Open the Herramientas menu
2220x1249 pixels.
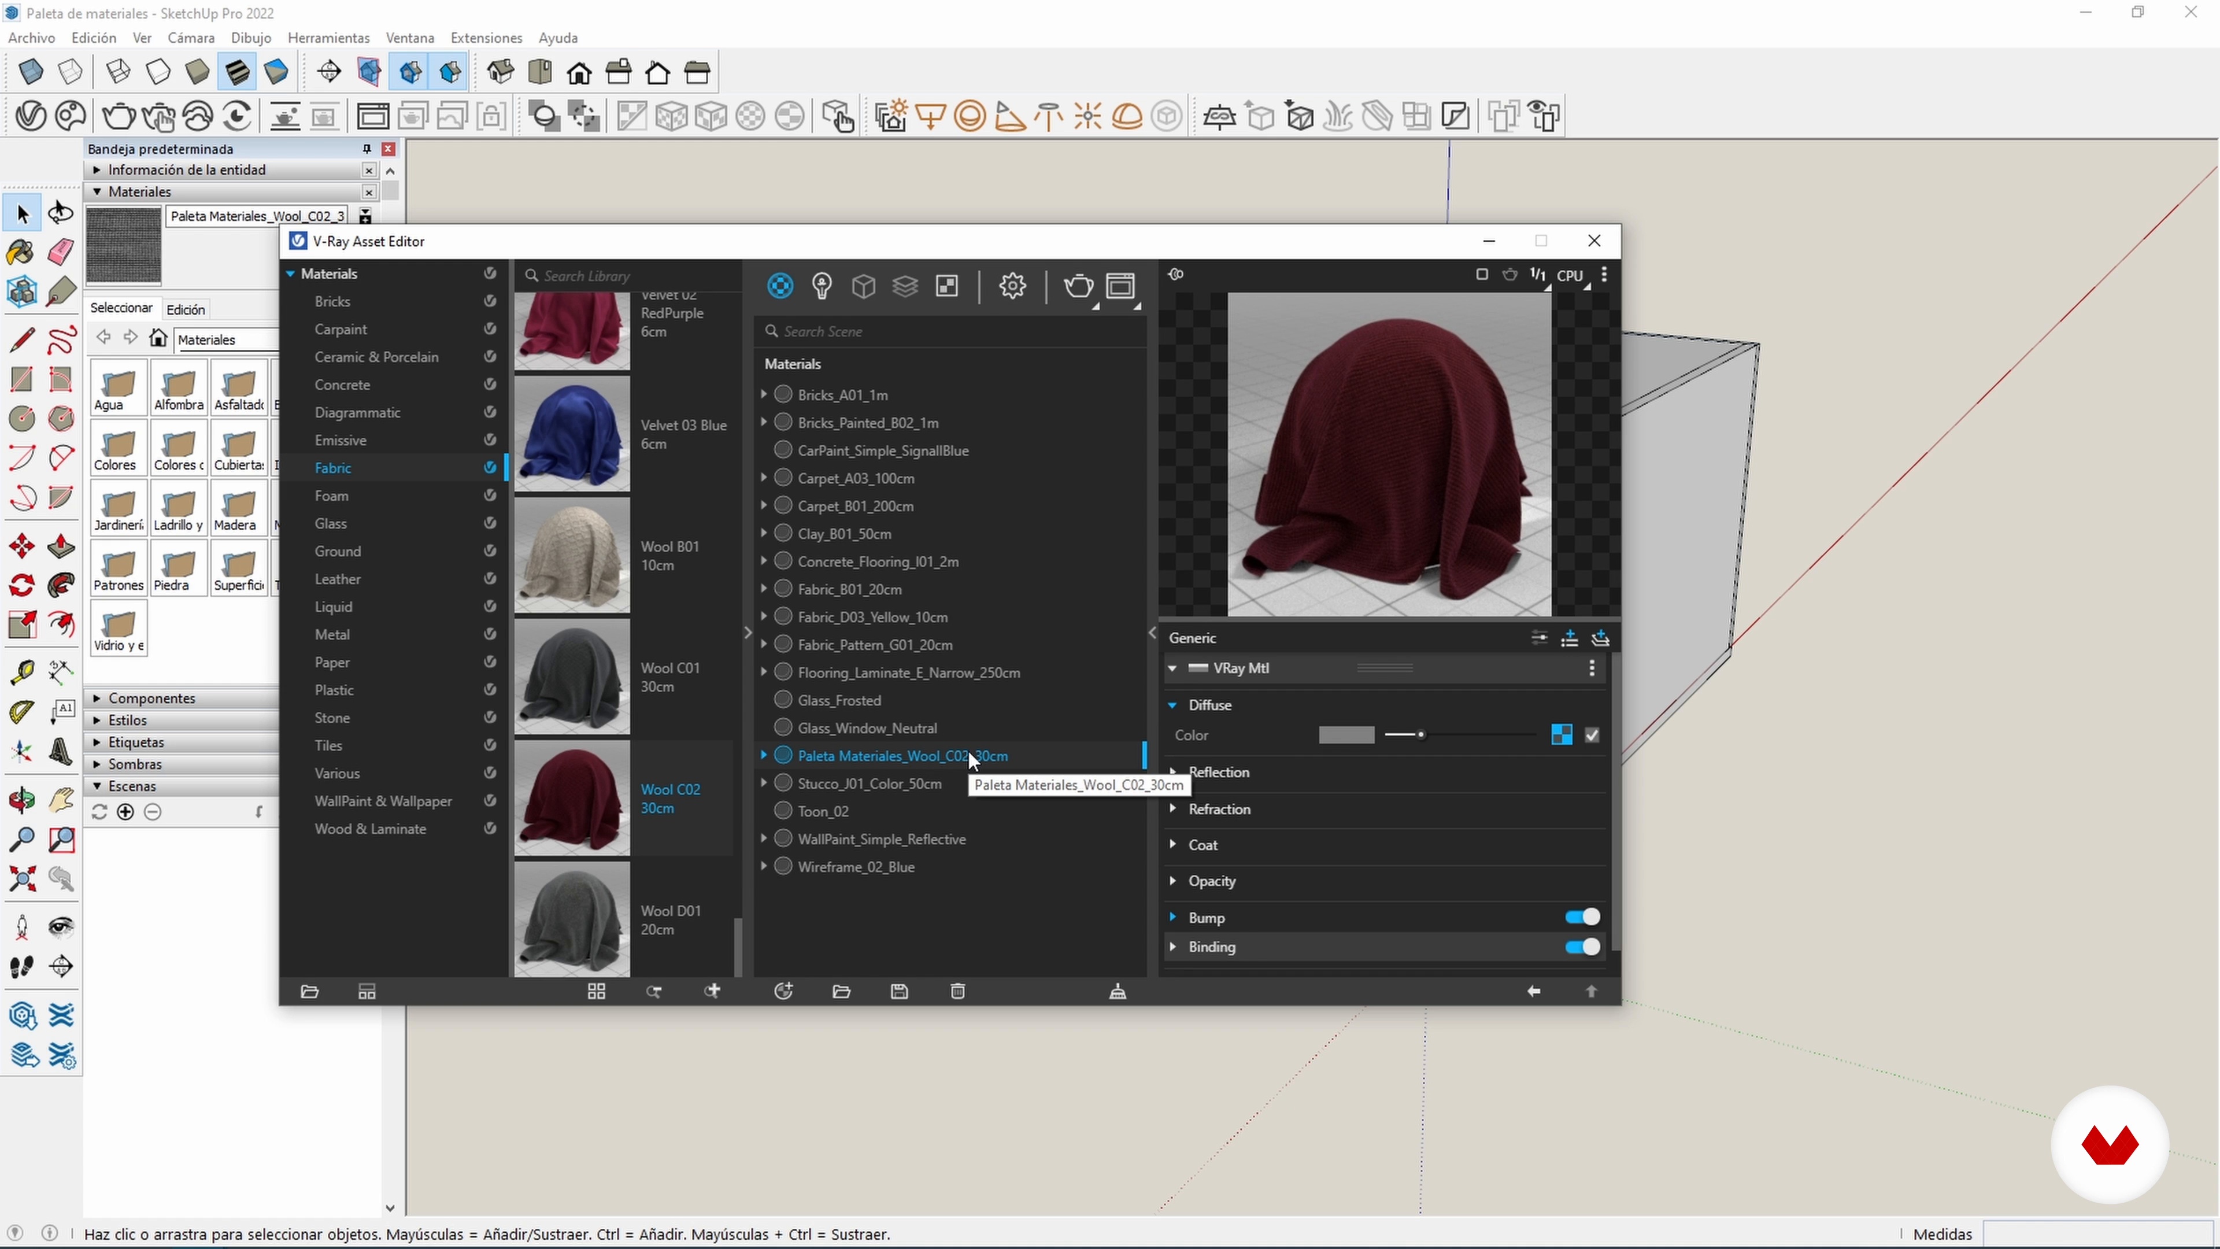(x=328, y=38)
